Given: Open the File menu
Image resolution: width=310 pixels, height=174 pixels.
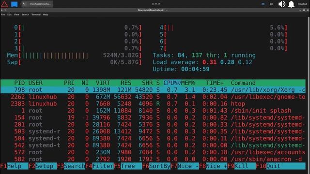Looking at the screenshot, I should [x=3, y=14].
